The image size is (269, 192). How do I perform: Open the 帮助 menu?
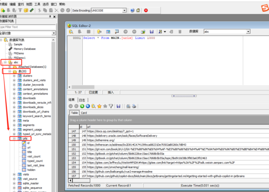62,4
